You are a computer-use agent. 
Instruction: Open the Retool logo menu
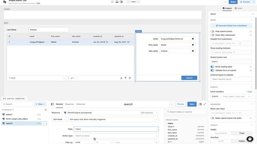4,2
